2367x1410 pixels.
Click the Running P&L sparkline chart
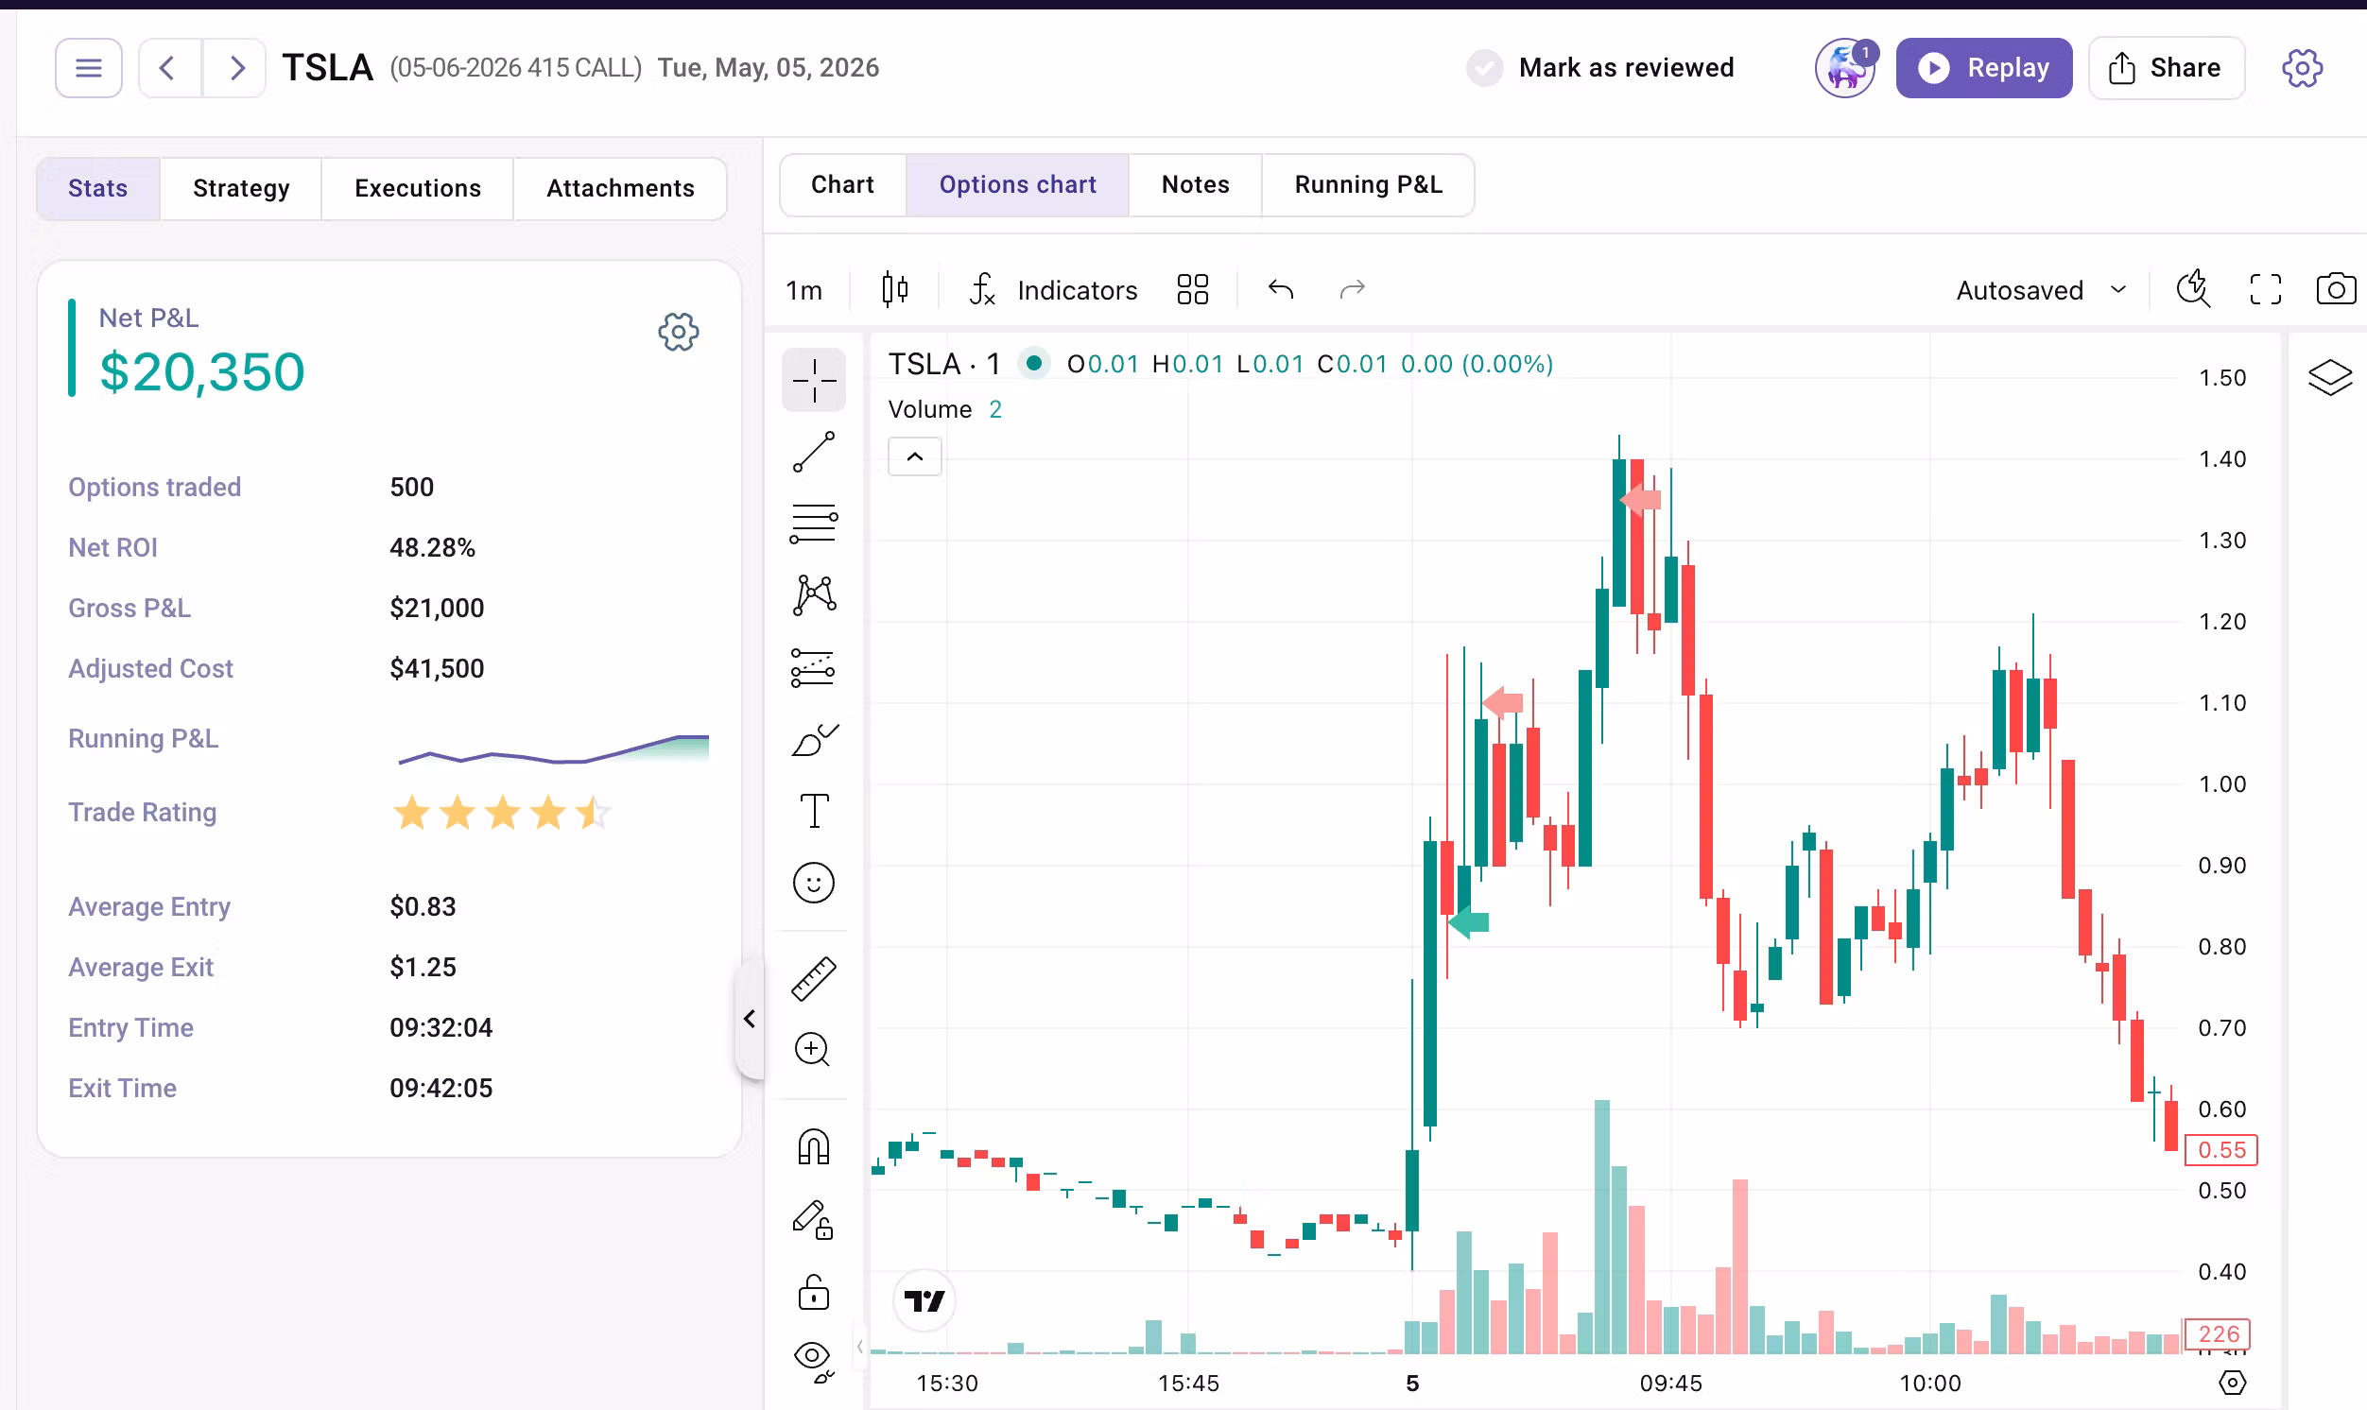click(x=553, y=748)
